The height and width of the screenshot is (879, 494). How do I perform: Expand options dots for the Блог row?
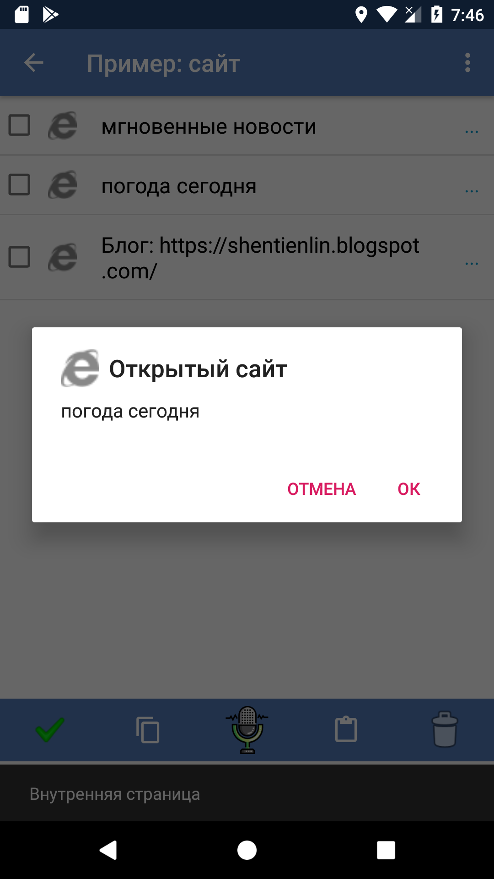pyautogui.click(x=472, y=264)
